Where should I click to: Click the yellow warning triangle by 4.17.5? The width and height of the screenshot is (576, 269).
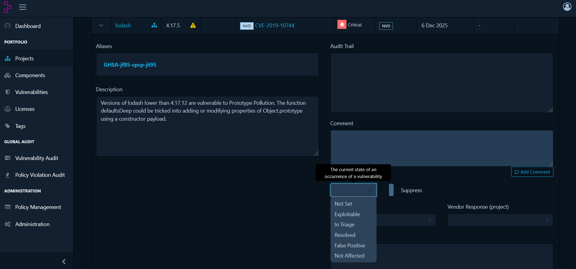(x=193, y=25)
